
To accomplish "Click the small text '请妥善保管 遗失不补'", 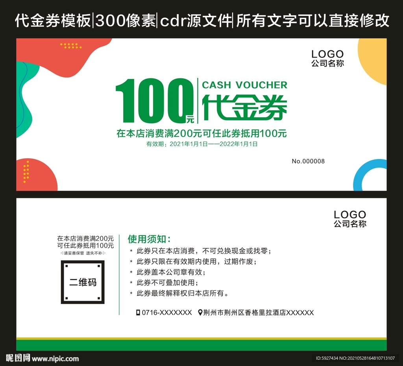I will coord(83,253).
